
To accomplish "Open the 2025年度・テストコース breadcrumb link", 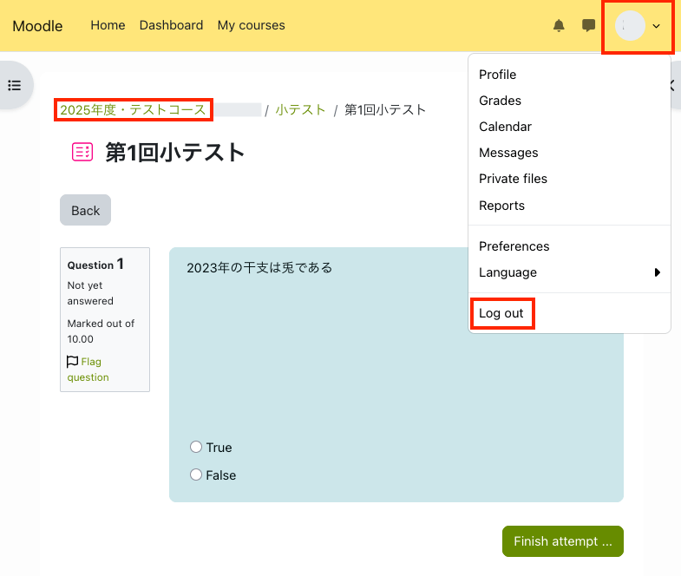I will 133,110.
